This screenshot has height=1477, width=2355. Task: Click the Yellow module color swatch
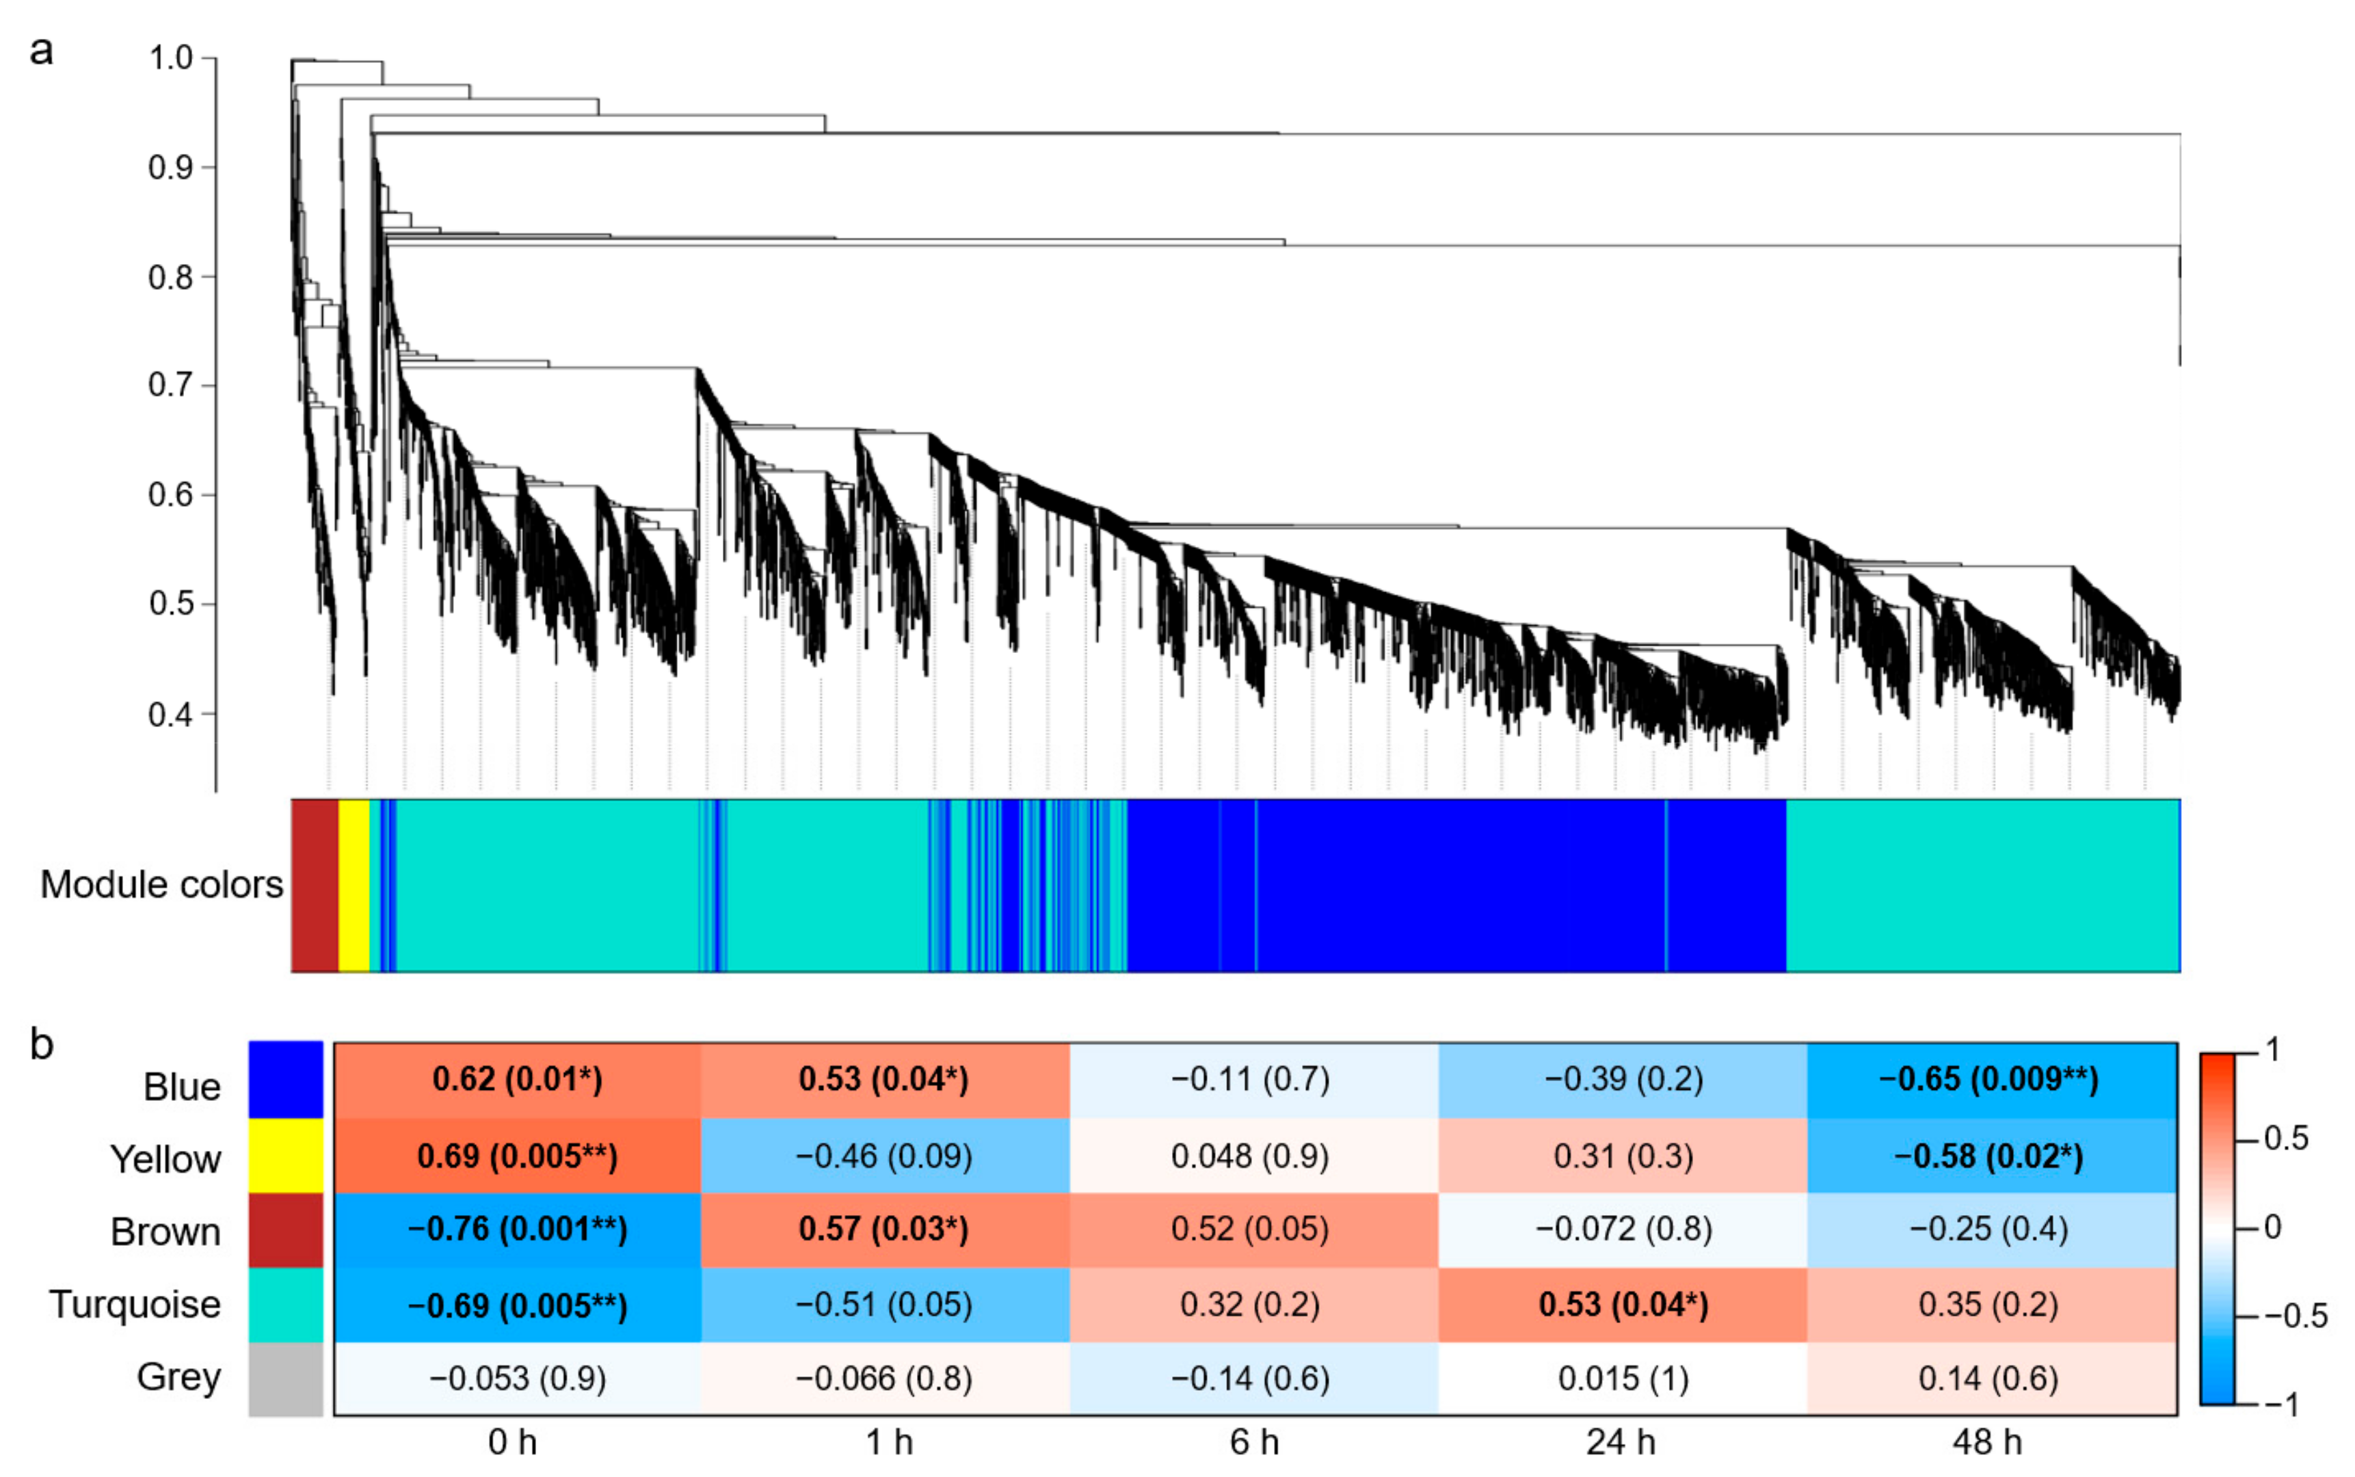[285, 1156]
